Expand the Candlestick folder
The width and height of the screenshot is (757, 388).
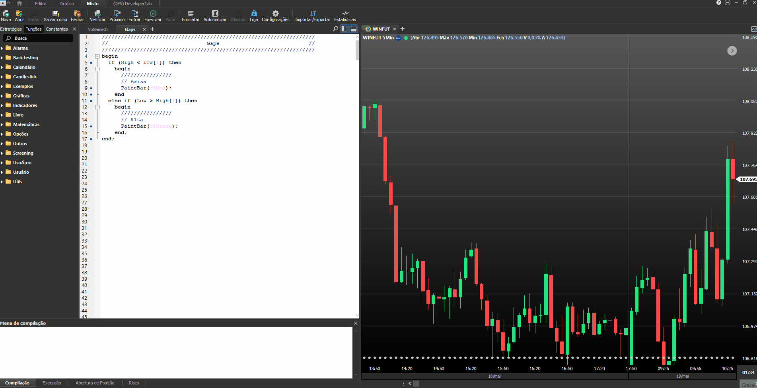click(x=2, y=77)
